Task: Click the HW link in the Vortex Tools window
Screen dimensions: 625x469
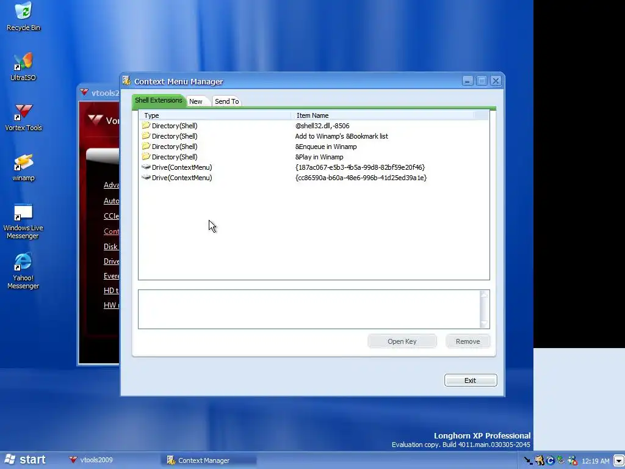Action: coord(110,305)
